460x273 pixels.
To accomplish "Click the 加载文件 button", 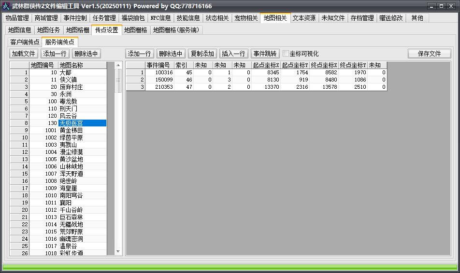I will pos(24,54).
